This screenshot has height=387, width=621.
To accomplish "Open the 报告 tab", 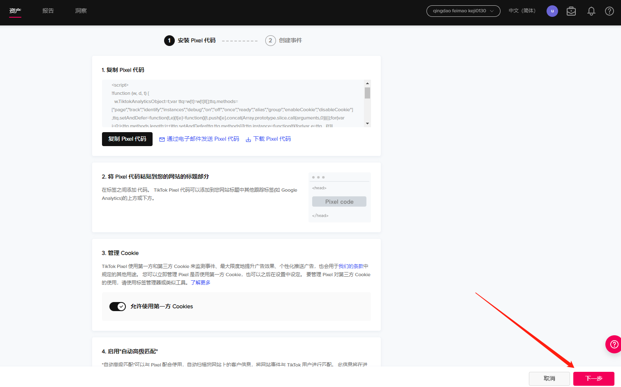I will 48,11.
